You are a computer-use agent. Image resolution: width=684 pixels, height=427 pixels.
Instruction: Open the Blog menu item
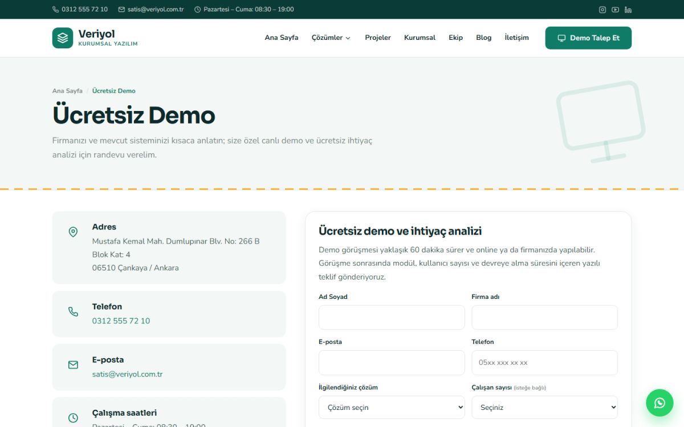[483, 38]
